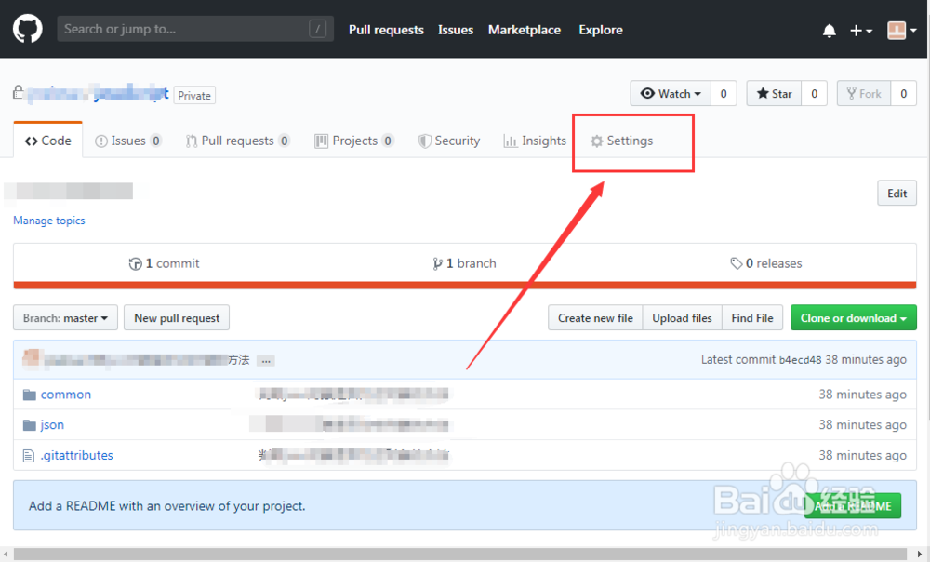Open Clone or download dropdown
This screenshot has height=562, width=930.
[x=854, y=318]
